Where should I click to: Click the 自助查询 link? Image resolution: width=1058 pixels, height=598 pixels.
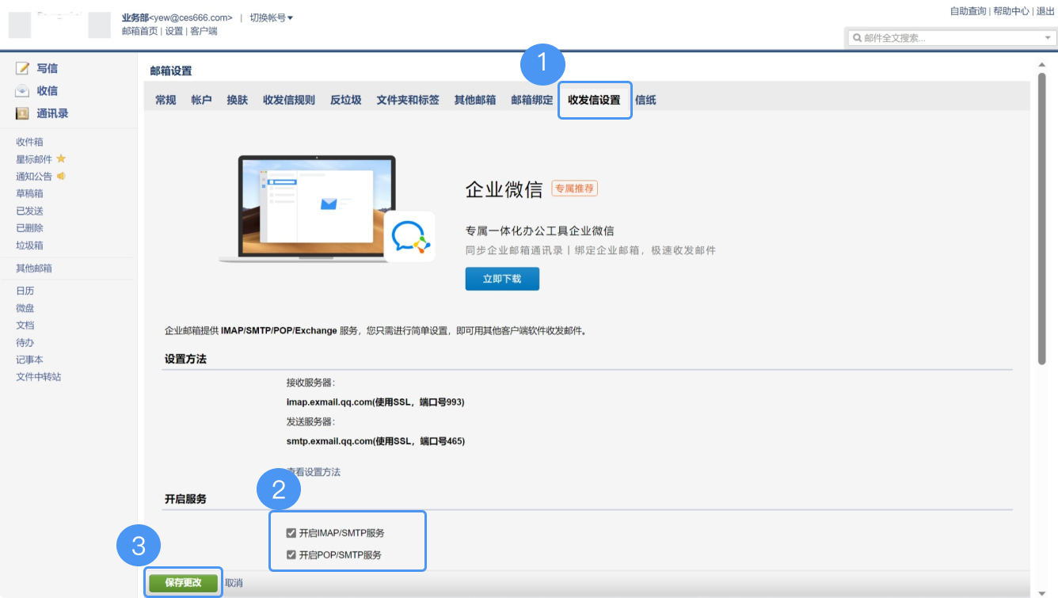(x=968, y=11)
